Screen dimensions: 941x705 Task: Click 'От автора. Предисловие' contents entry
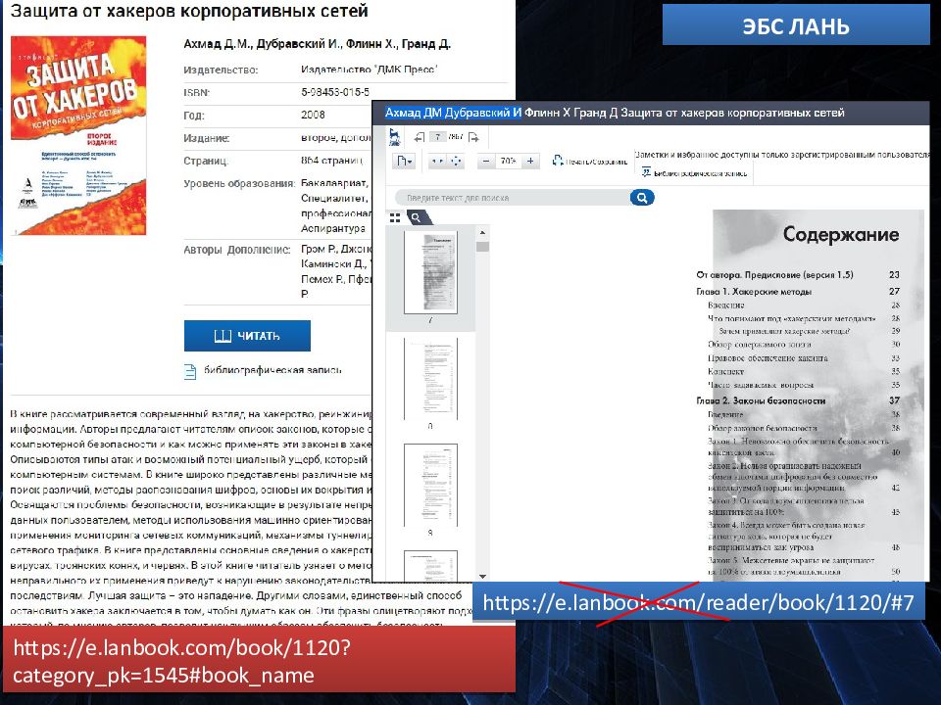[774, 275]
